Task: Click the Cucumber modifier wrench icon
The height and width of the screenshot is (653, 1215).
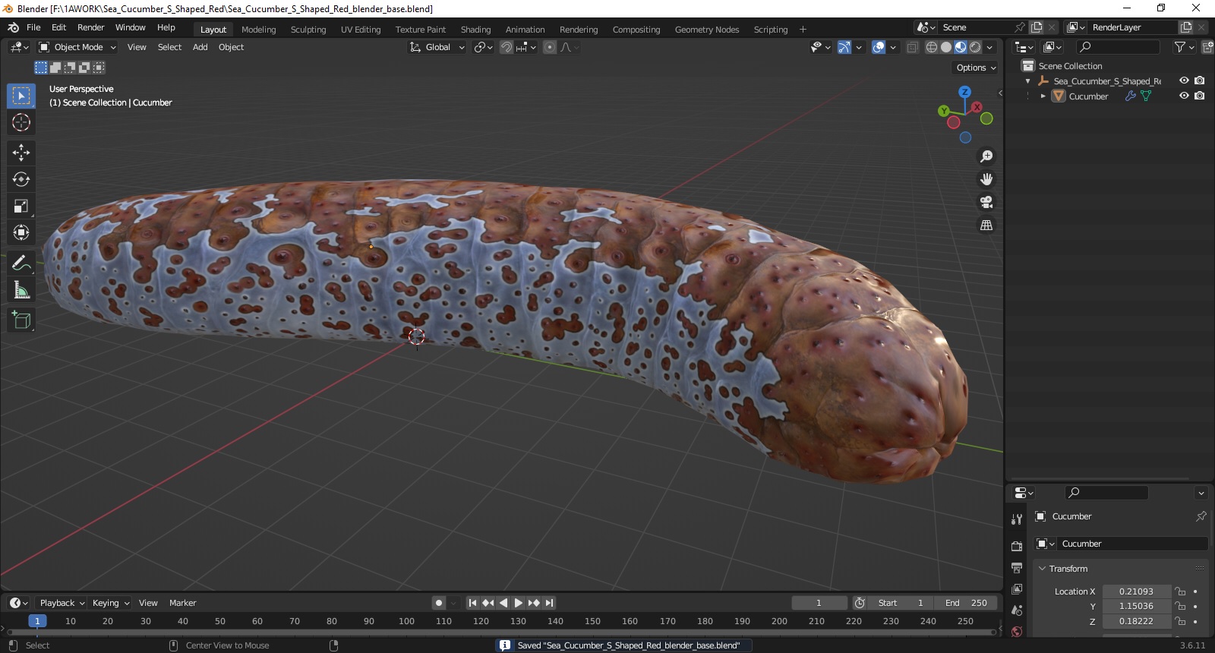Action: coord(1130,96)
